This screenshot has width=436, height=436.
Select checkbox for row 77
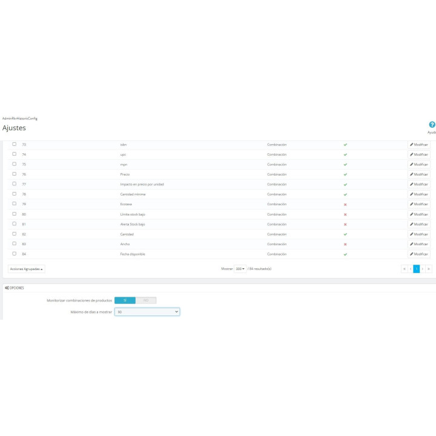point(14,184)
